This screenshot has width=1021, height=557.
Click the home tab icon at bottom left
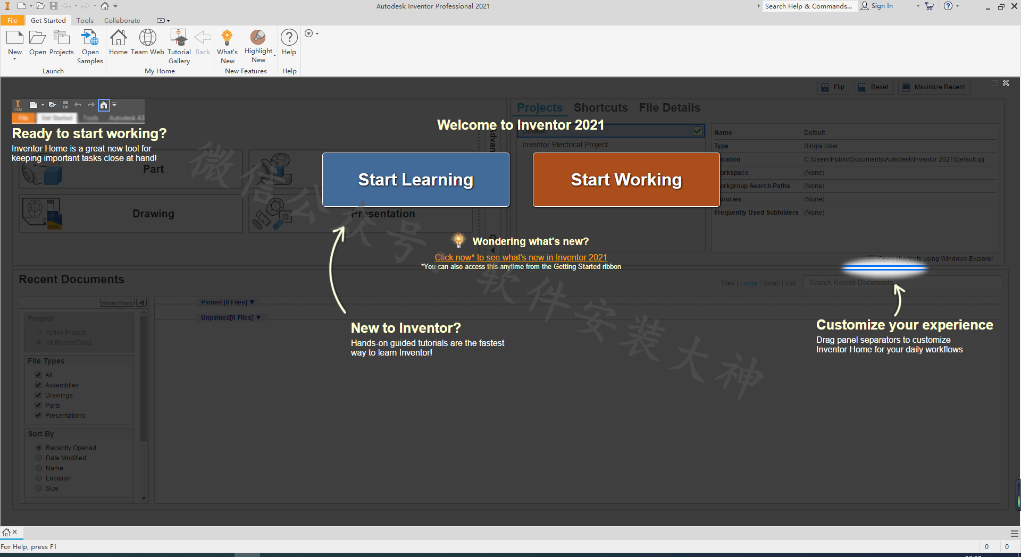6,532
